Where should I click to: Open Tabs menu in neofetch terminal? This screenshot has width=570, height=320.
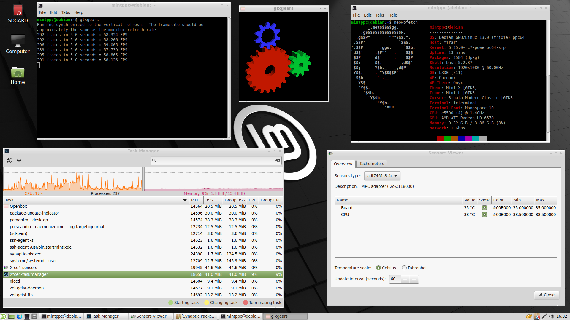379,15
